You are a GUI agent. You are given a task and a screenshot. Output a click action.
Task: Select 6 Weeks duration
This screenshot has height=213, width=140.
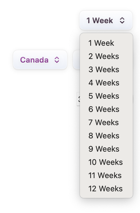coord(107,109)
